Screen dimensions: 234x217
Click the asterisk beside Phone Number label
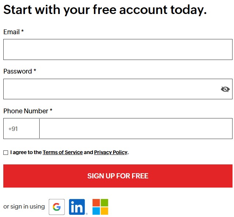click(51, 110)
